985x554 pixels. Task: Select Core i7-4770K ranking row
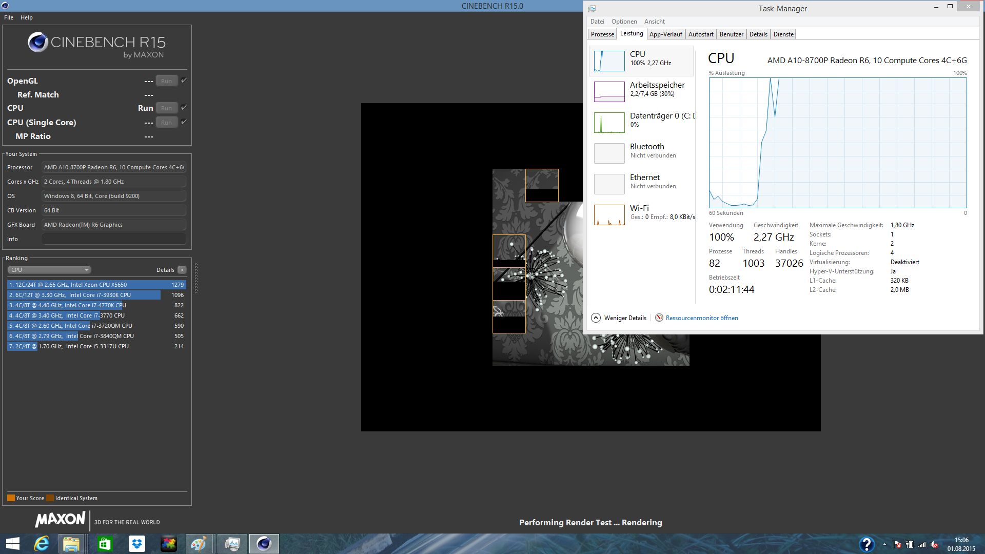96,305
